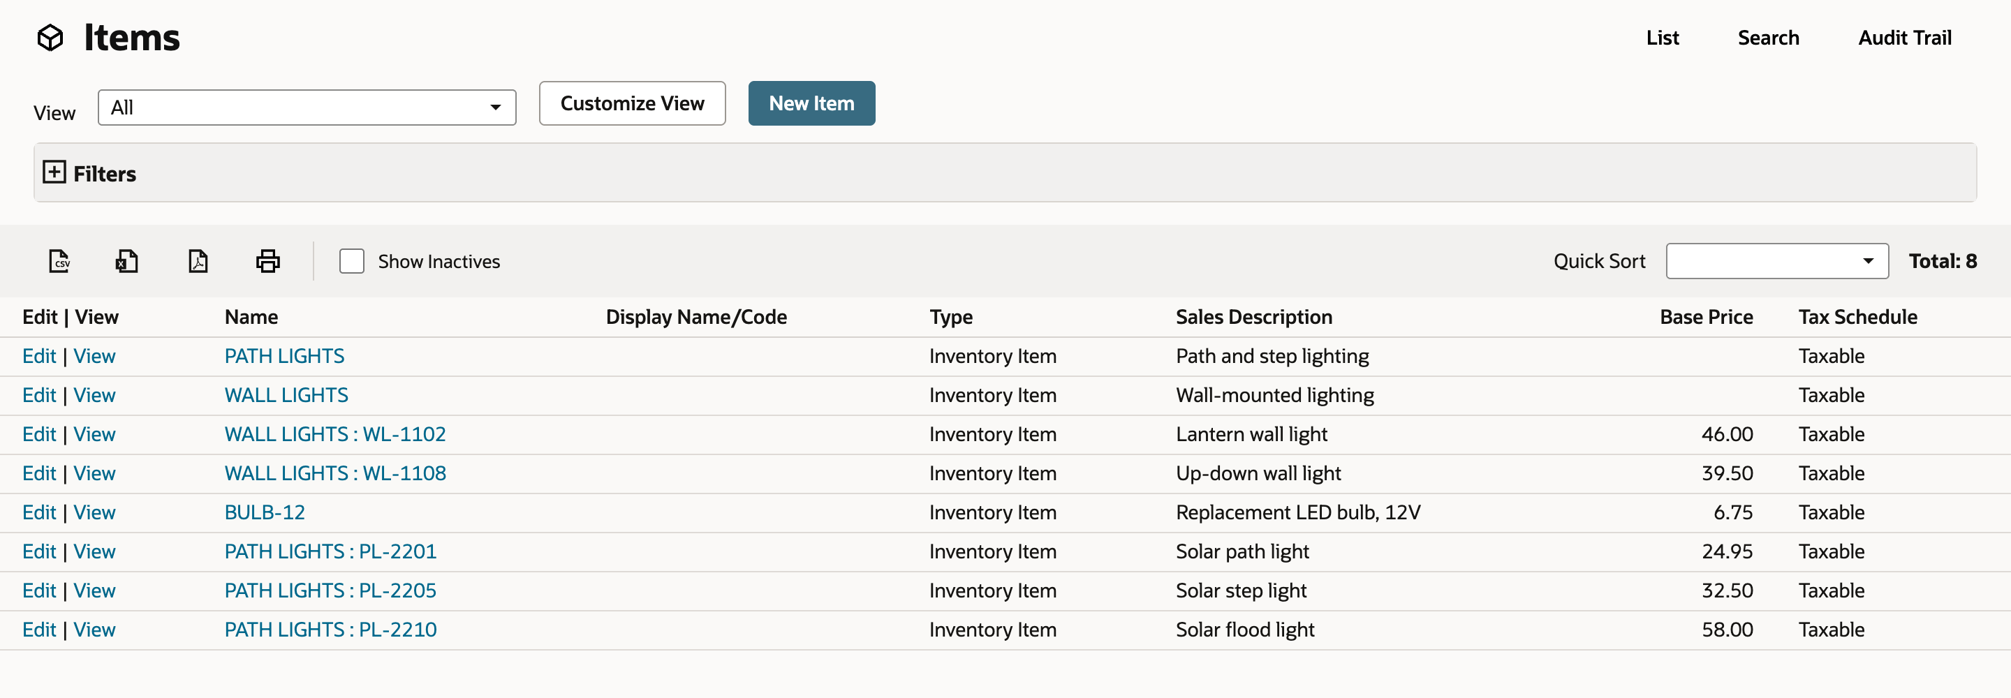Viewport: 2011px width, 698px height.
Task: Create a New Item
Action: 812,103
